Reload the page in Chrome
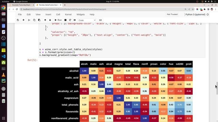This screenshot has width=218, height=122. [17, 9]
